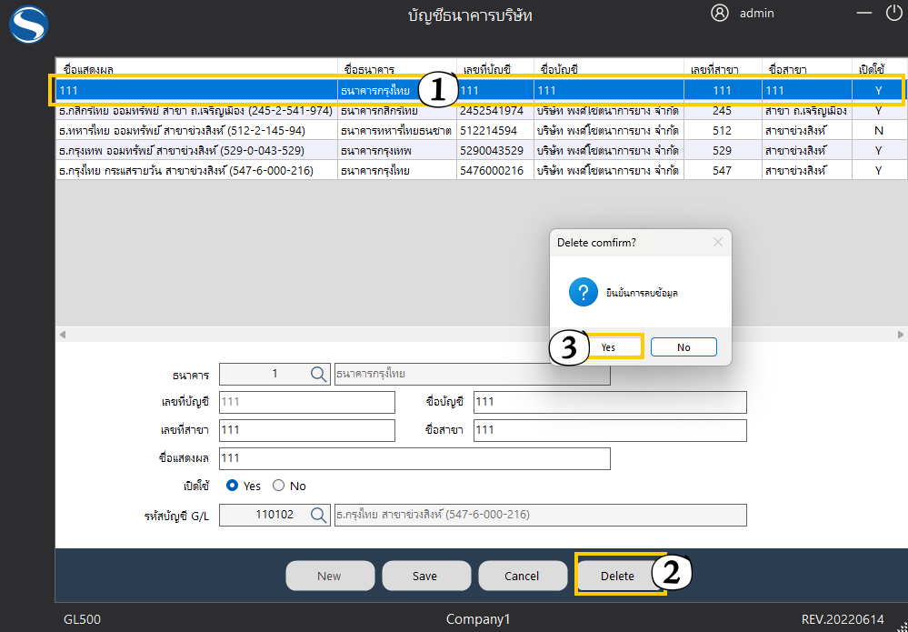
Task: Click the ชื่อธนาคาร column header
Action: tap(369, 69)
